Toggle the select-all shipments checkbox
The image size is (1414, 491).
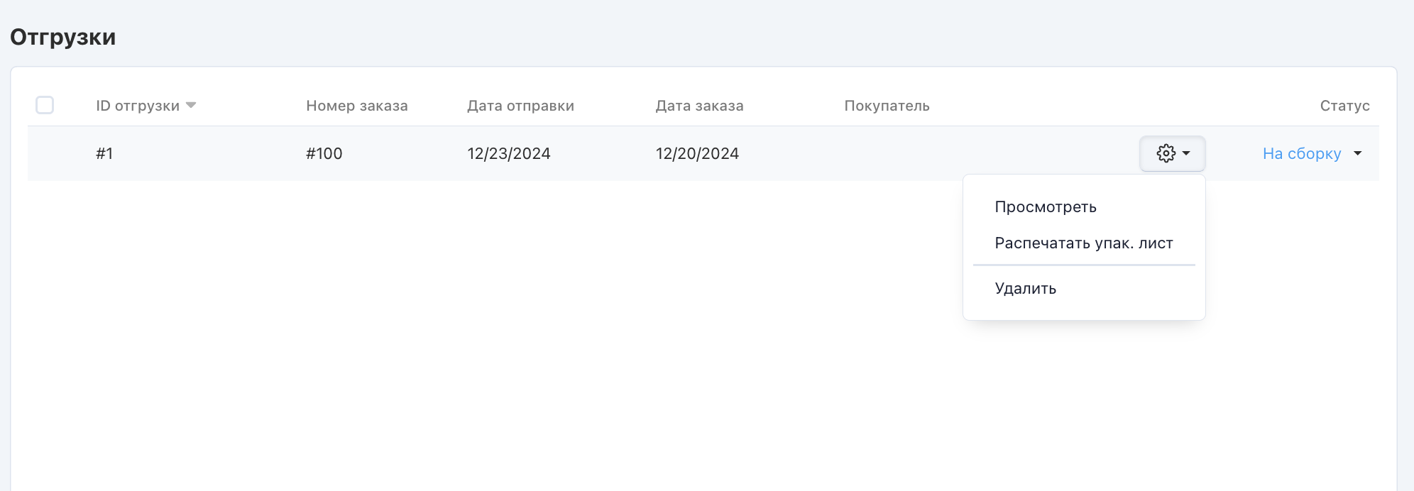point(45,105)
